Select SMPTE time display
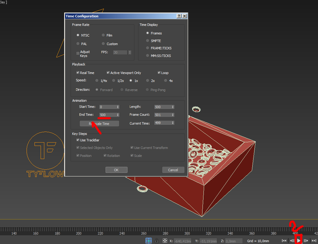This screenshot has width=318, height=244. click(148, 41)
